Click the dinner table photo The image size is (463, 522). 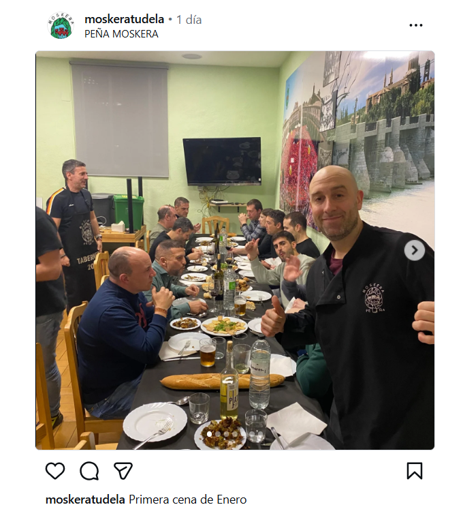pos(235,250)
